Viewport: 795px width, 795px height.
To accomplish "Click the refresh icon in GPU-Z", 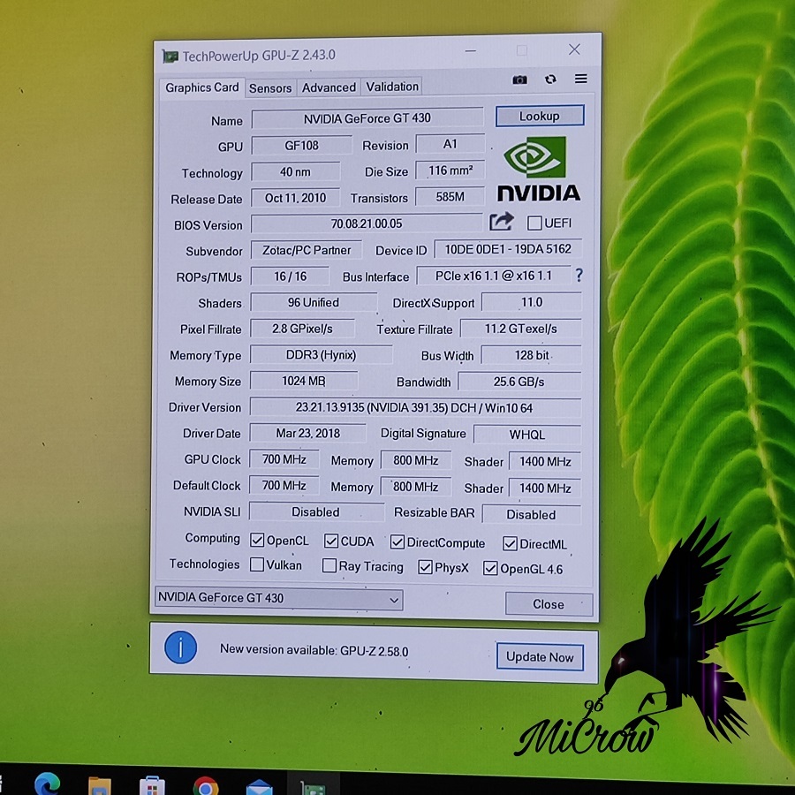I will [550, 79].
